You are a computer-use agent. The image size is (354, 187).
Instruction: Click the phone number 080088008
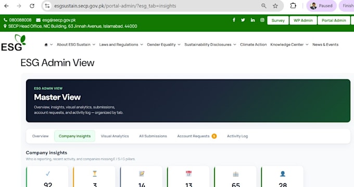[x=20, y=20]
